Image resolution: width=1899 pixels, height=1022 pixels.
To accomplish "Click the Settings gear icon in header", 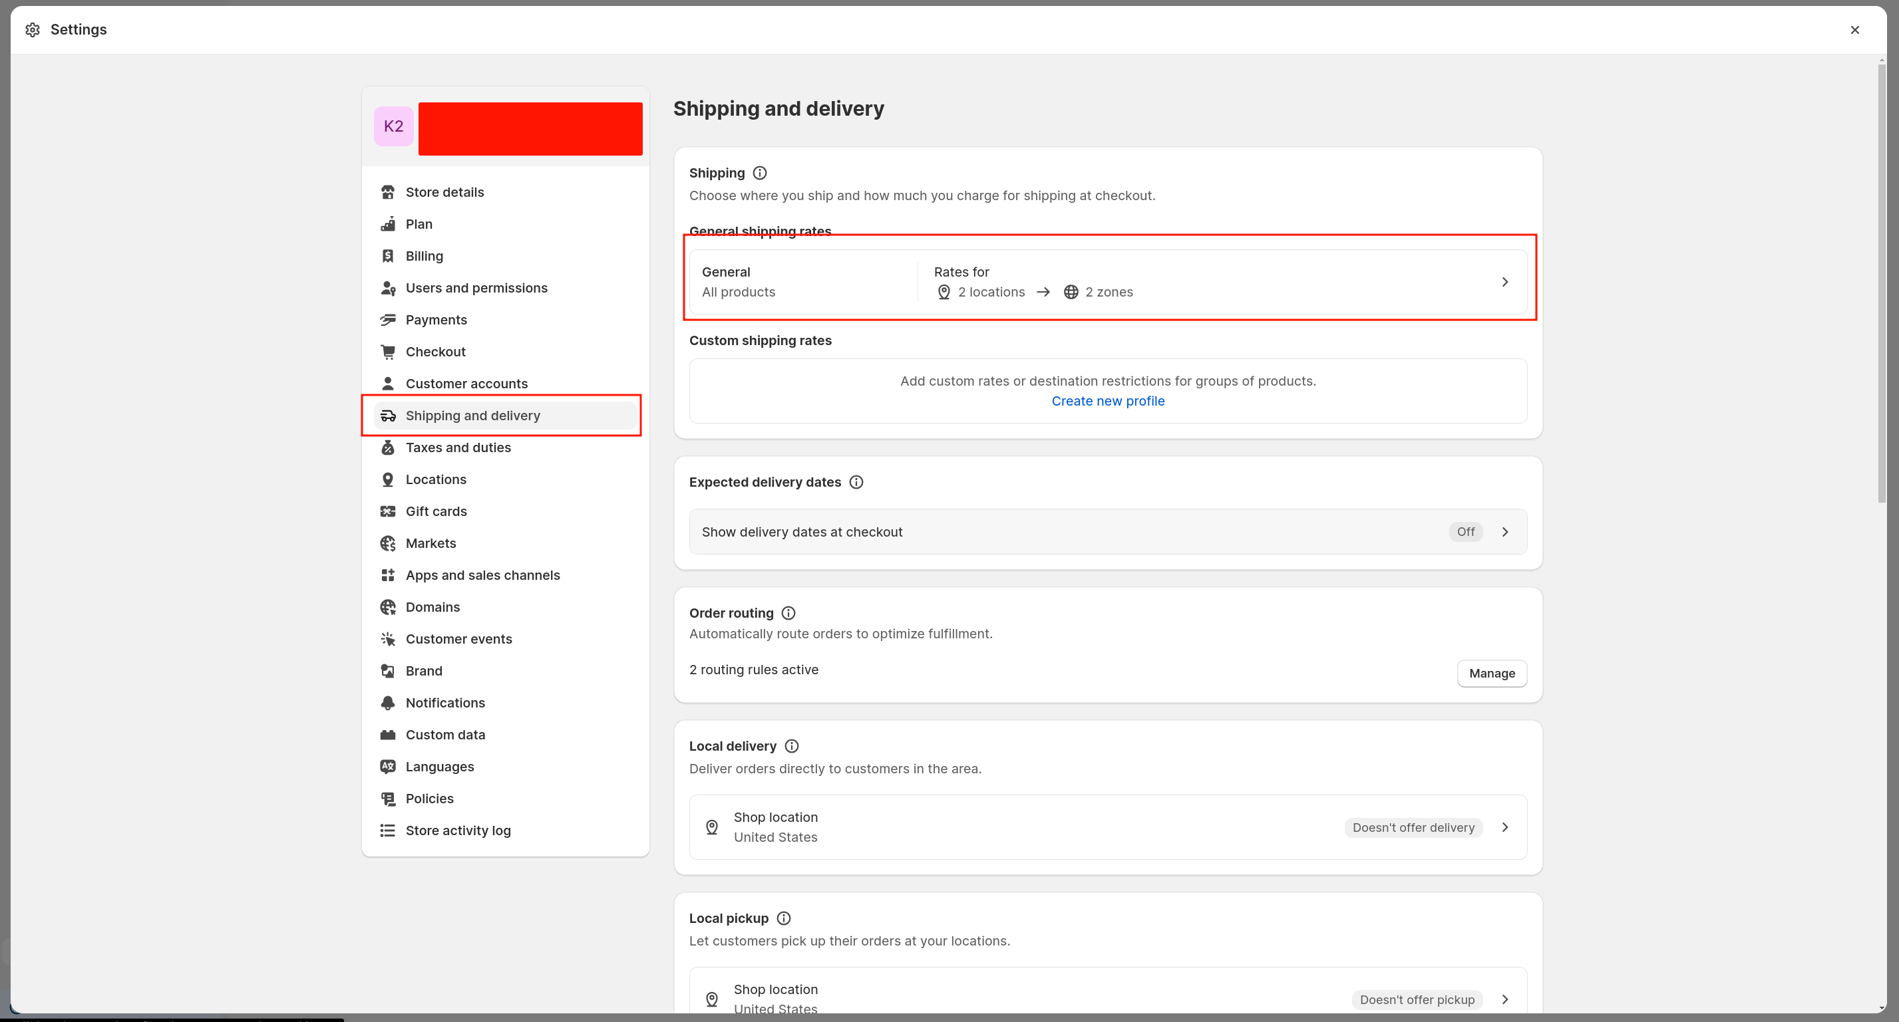I will pyautogui.click(x=33, y=29).
